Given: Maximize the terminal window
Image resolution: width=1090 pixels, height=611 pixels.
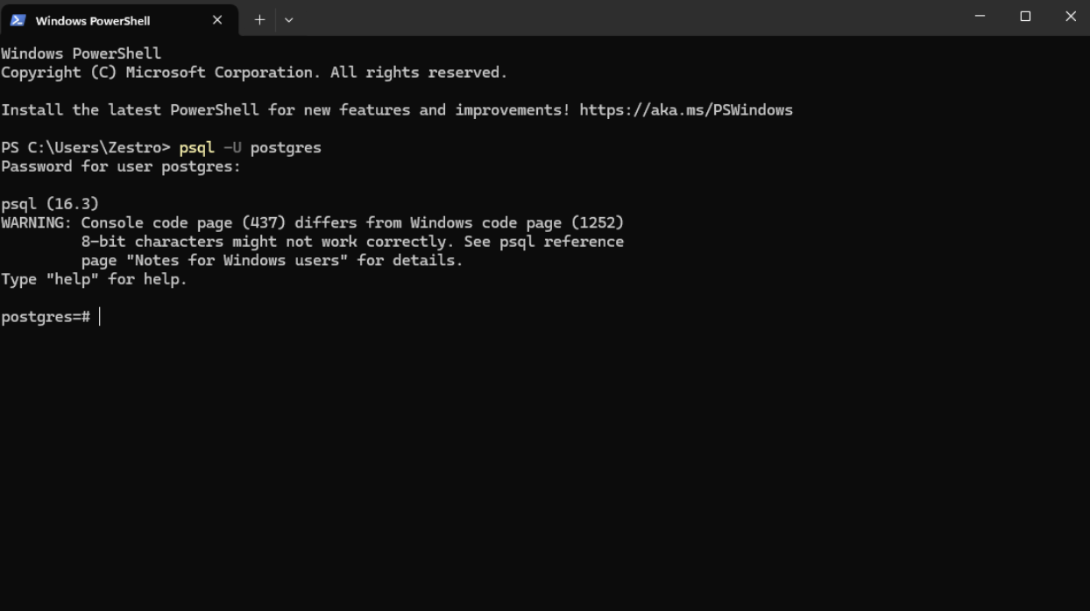Looking at the screenshot, I should (1025, 17).
